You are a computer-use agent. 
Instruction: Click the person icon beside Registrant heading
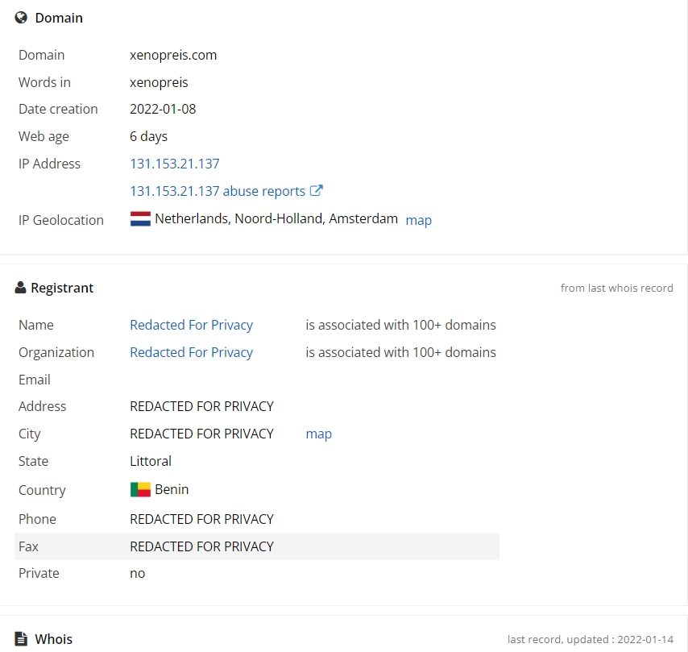20,288
